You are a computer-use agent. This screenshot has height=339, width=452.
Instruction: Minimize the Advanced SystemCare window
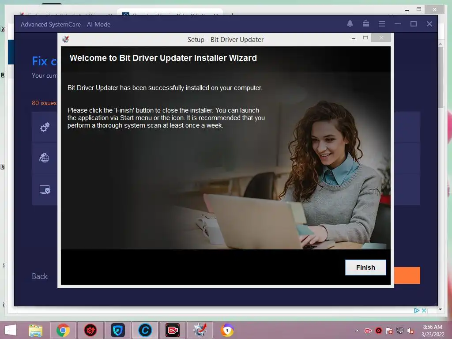398,24
